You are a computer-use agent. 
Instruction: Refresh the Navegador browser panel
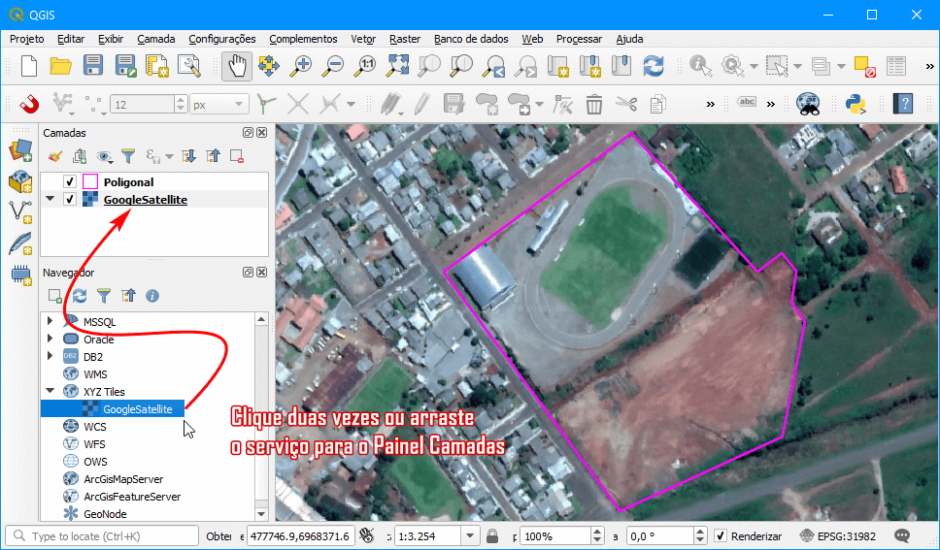point(80,296)
